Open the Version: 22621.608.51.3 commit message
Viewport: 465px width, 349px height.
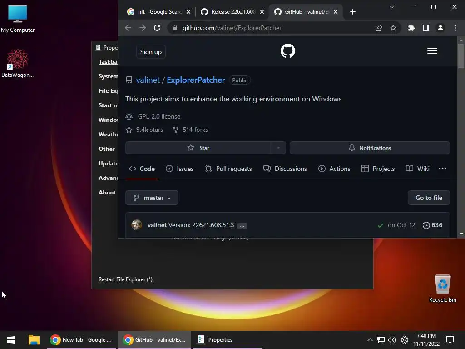pyautogui.click(x=201, y=225)
